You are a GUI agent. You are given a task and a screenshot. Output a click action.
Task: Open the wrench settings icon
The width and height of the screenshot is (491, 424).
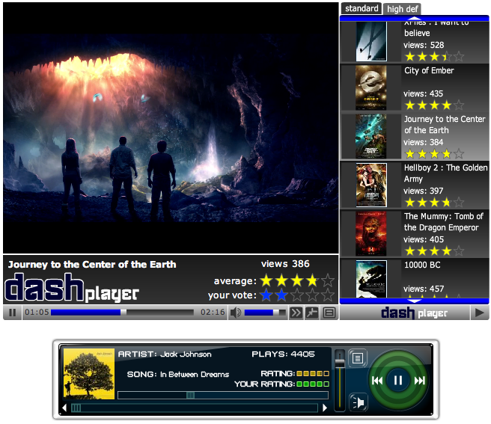point(312,313)
